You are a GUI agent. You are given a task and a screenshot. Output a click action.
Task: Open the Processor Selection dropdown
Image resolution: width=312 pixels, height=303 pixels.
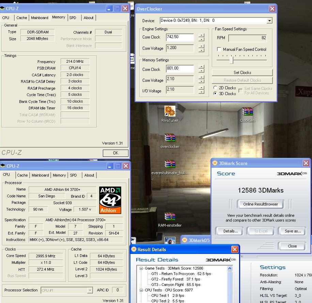pyautogui.click(x=90, y=290)
